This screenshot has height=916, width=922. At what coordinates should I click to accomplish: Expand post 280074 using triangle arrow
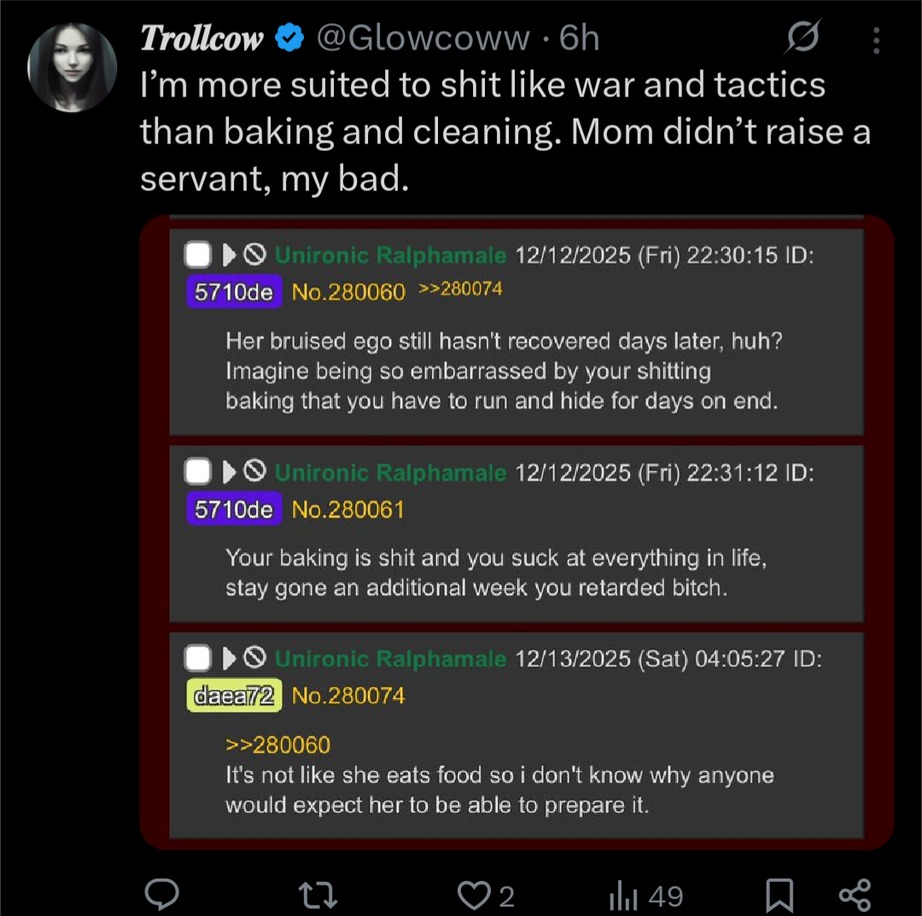click(228, 657)
